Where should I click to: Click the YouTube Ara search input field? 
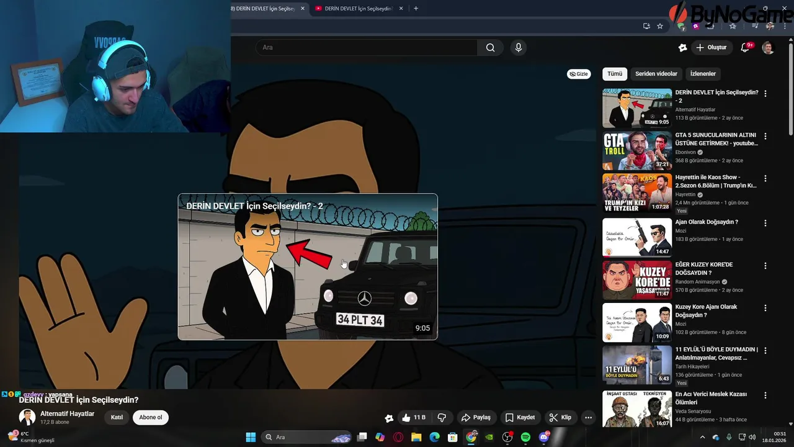(367, 48)
